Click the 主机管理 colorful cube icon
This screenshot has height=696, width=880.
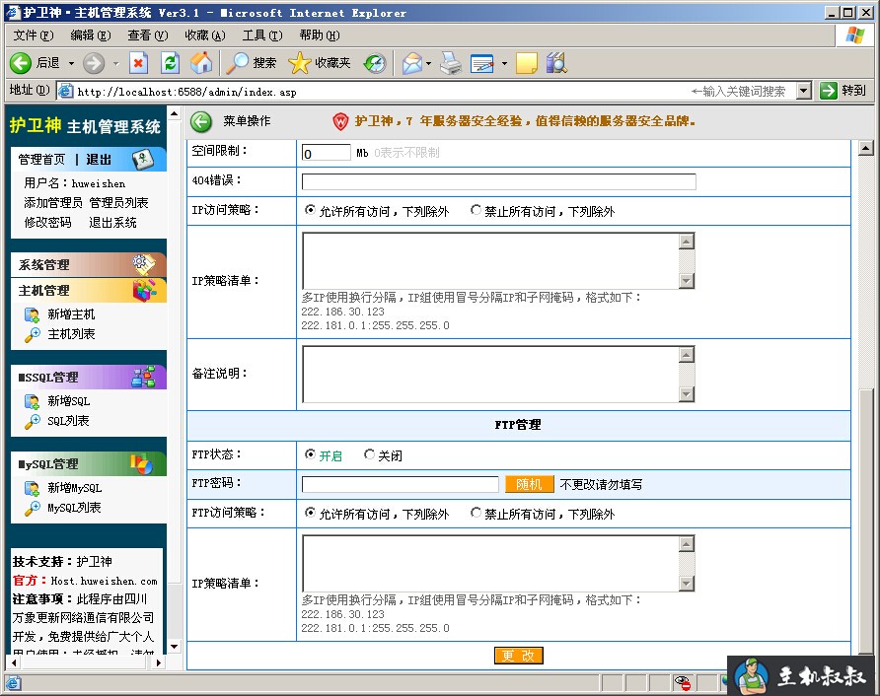pos(144,290)
